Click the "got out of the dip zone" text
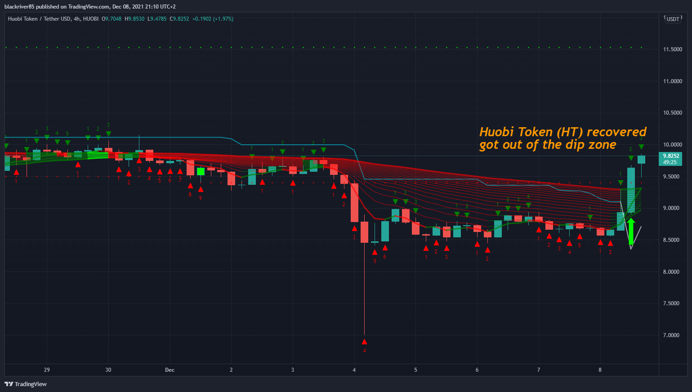The image size is (692, 392). (x=548, y=145)
